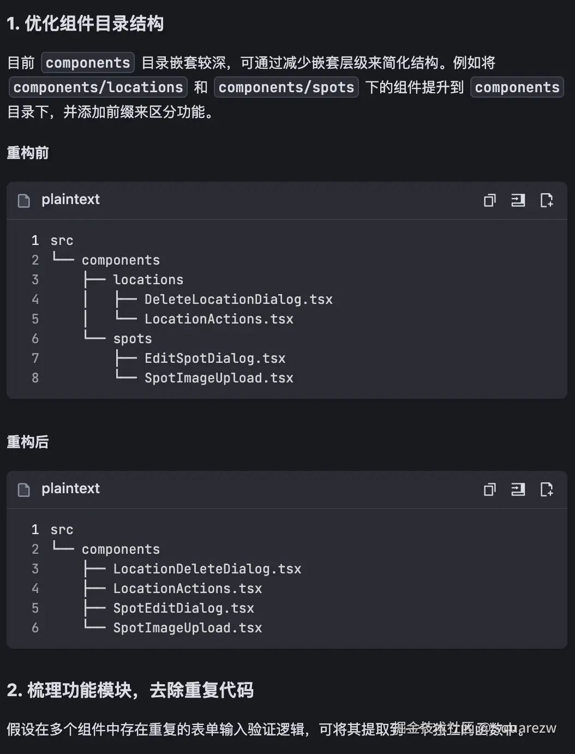This screenshot has width=575, height=754.
Task: Click the SpotEditDialog.tsx line
Action: [x=183, y=608]
